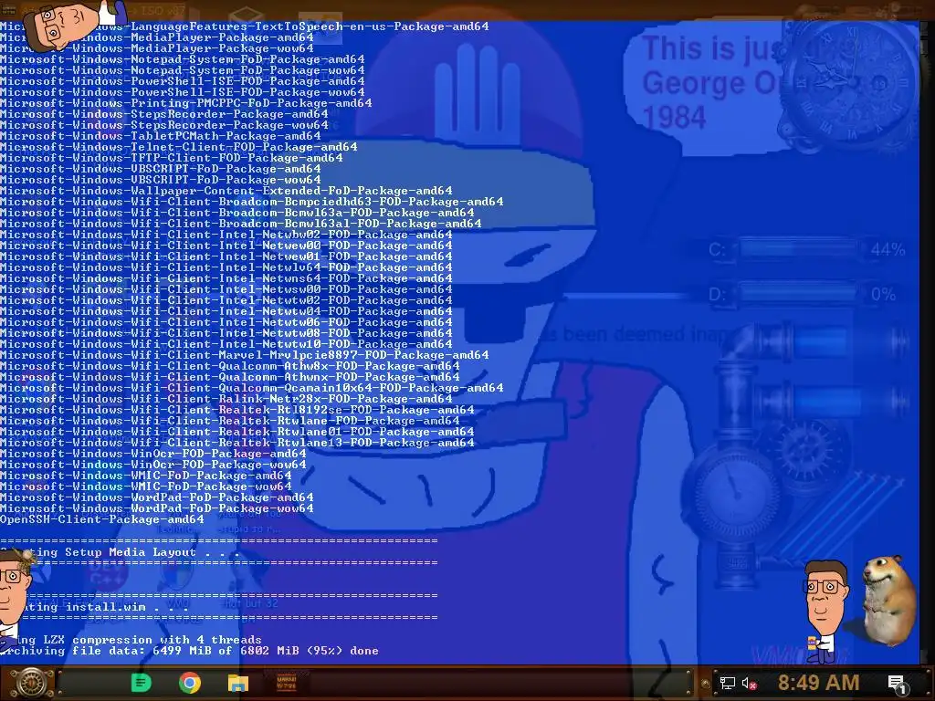Click the Intel-Netwtw10 Wifi package line
Image resolution: width=935 pixels, height=701 pixels.
[x=226, y=344]
